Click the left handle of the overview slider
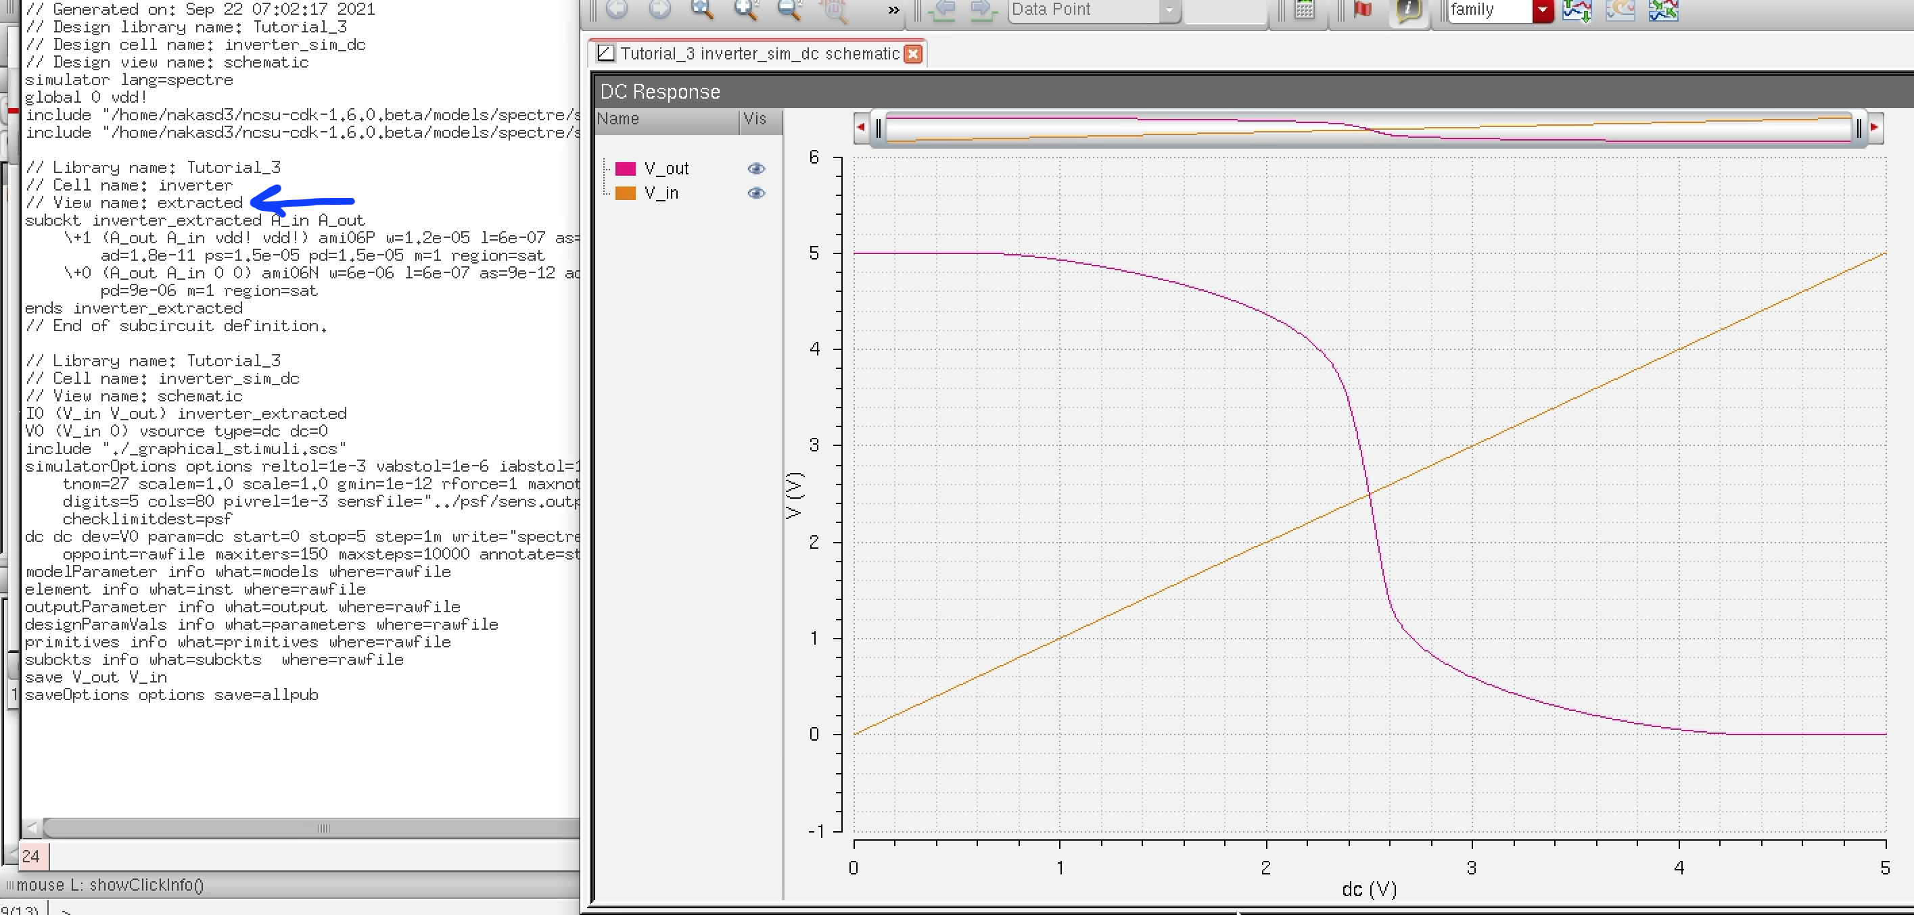 (x=879, y=128)
